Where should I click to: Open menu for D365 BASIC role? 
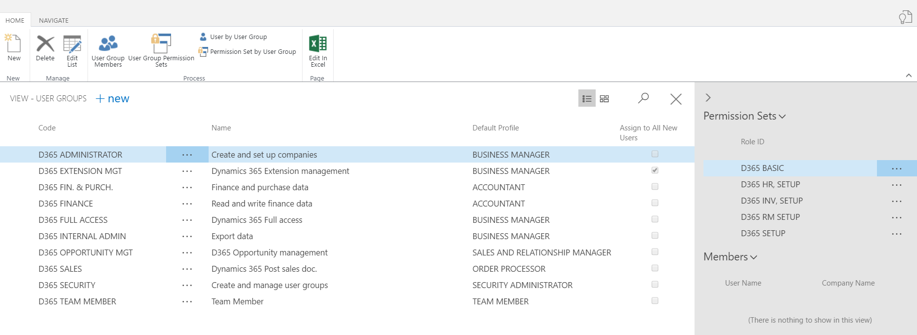click(x=897, y=168)
